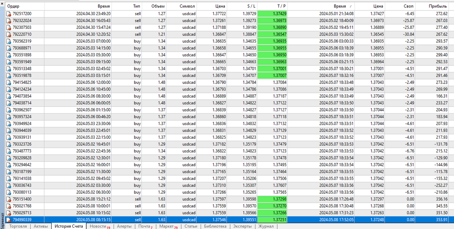Click the S/L value 1.38847
454x229 pixels.
point(249,34)
